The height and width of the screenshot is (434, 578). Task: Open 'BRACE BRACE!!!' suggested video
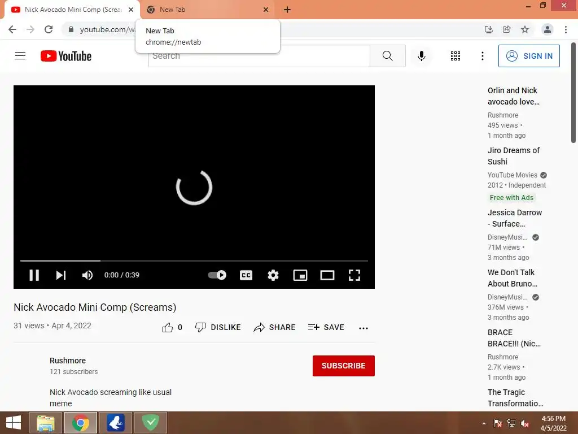click(514, 338)
